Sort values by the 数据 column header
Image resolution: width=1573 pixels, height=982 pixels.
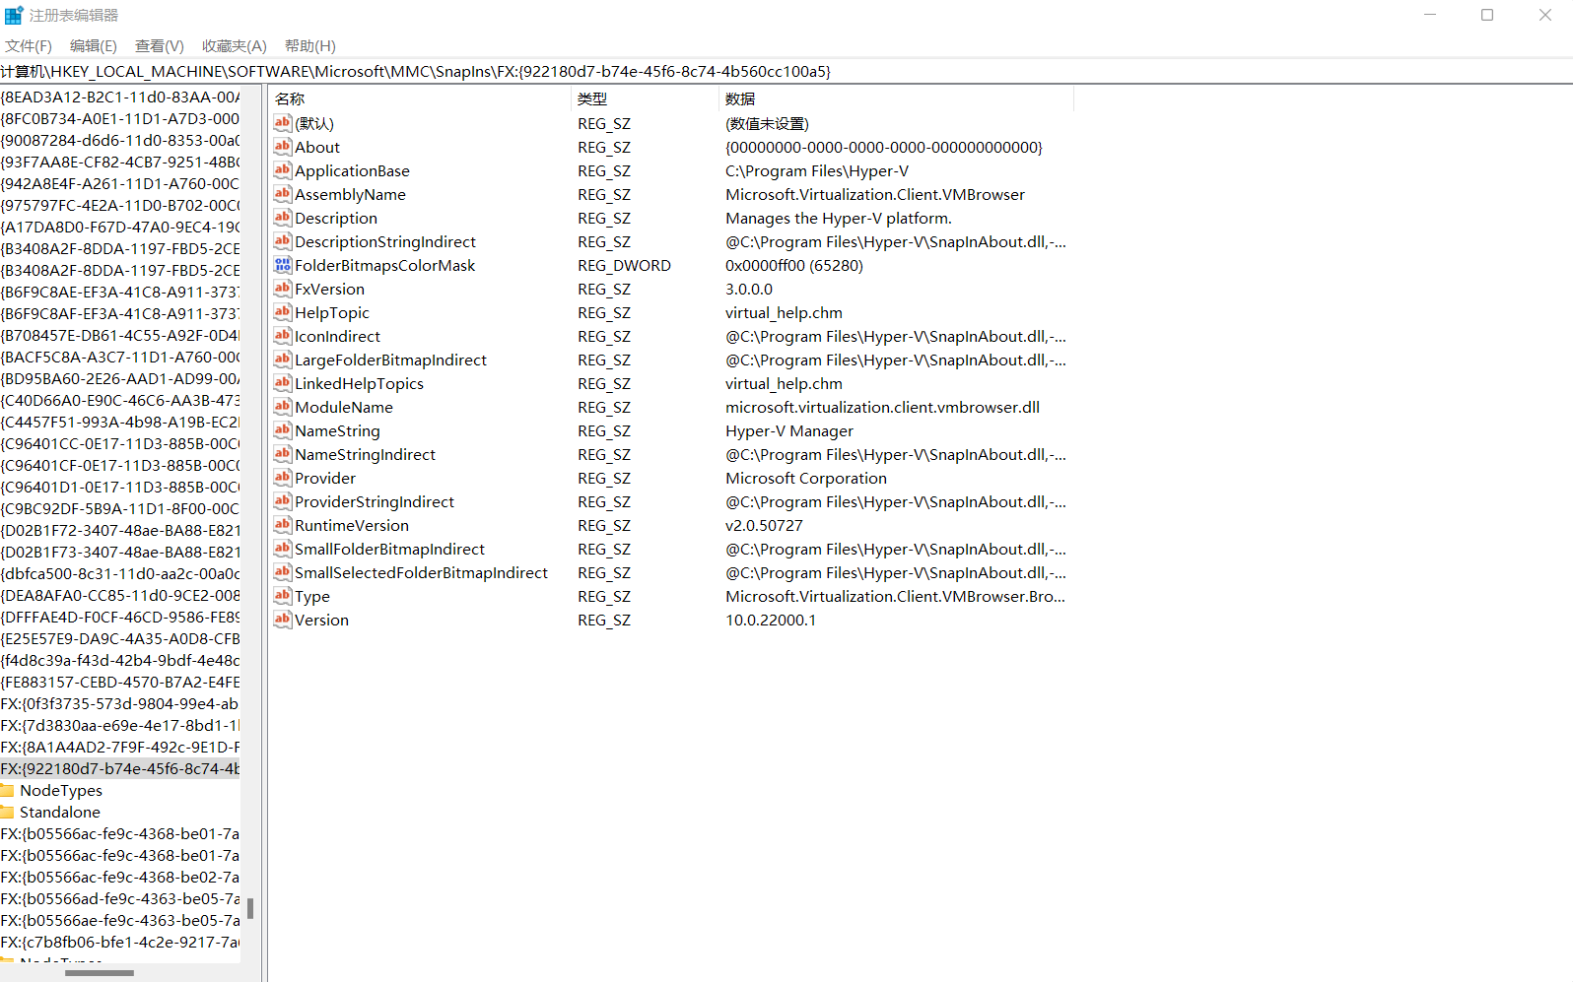coord(896,98)
